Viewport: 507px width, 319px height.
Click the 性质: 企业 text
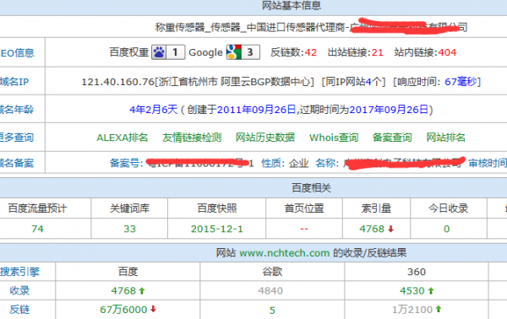[285, 163]
